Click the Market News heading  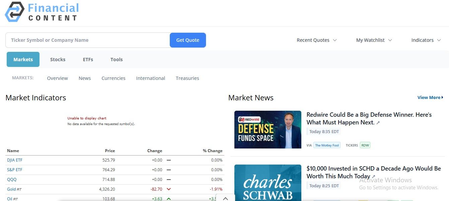(x=251, y=98)
